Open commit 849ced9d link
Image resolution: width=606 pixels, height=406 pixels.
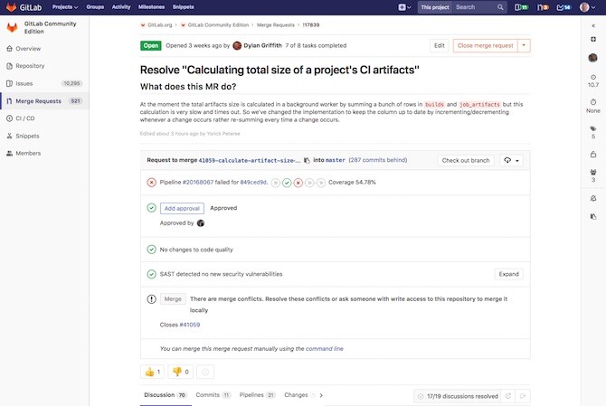[x=253, y=183]
